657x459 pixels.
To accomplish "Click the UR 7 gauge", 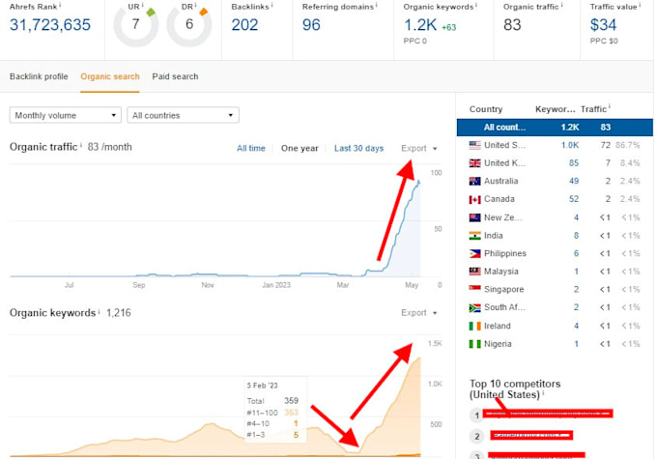I will 136,25.
